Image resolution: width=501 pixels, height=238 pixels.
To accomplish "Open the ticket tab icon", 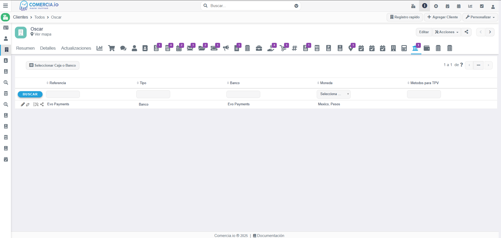I will tap(214, 48).
